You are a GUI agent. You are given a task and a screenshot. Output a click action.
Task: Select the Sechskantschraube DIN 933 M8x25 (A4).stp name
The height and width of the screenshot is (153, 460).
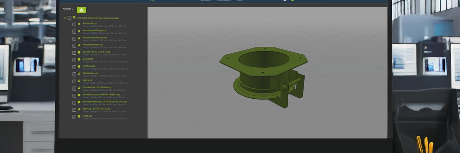(105, 102)
